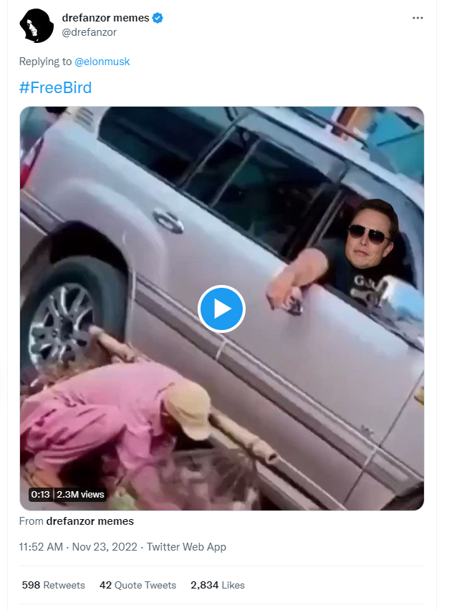Open drefanzor memes video source link
This screenshot has height=610, width=454.
(90, 521)
